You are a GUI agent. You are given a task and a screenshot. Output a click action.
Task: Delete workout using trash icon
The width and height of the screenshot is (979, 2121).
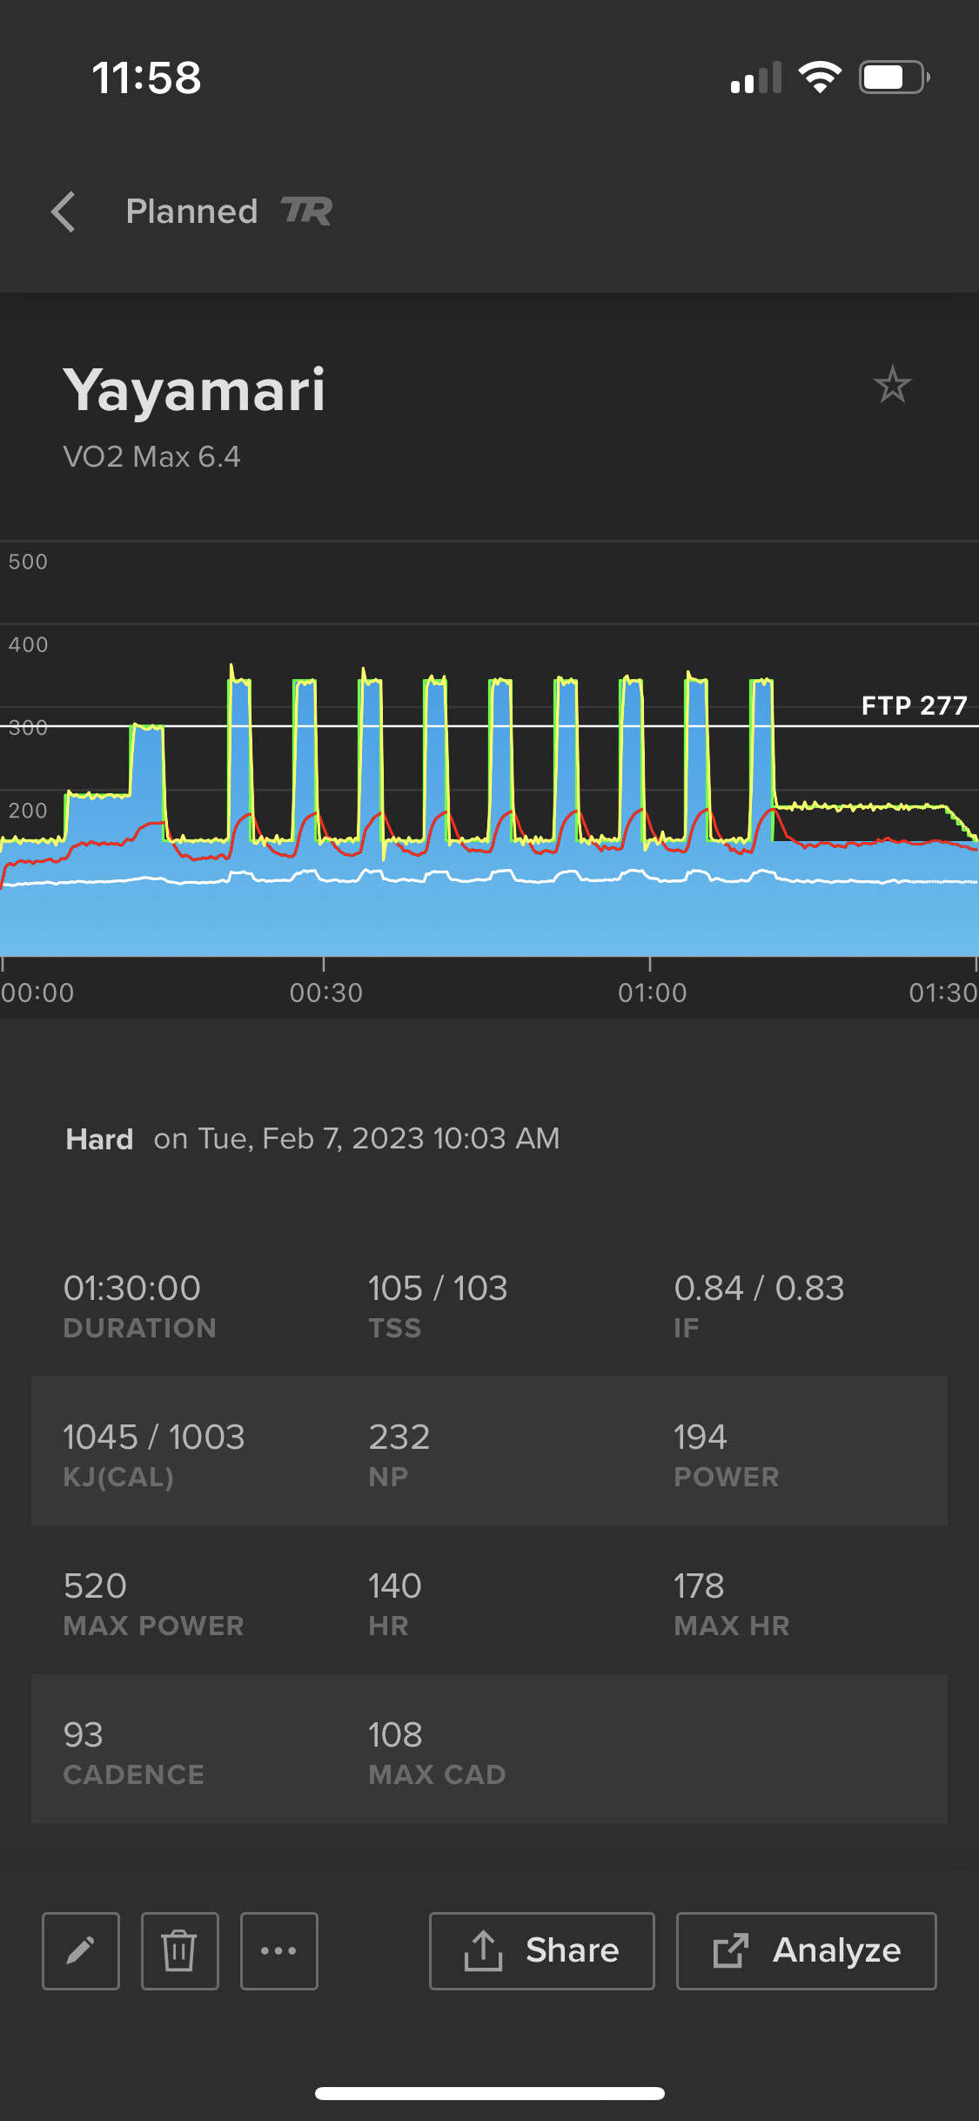180,1951
